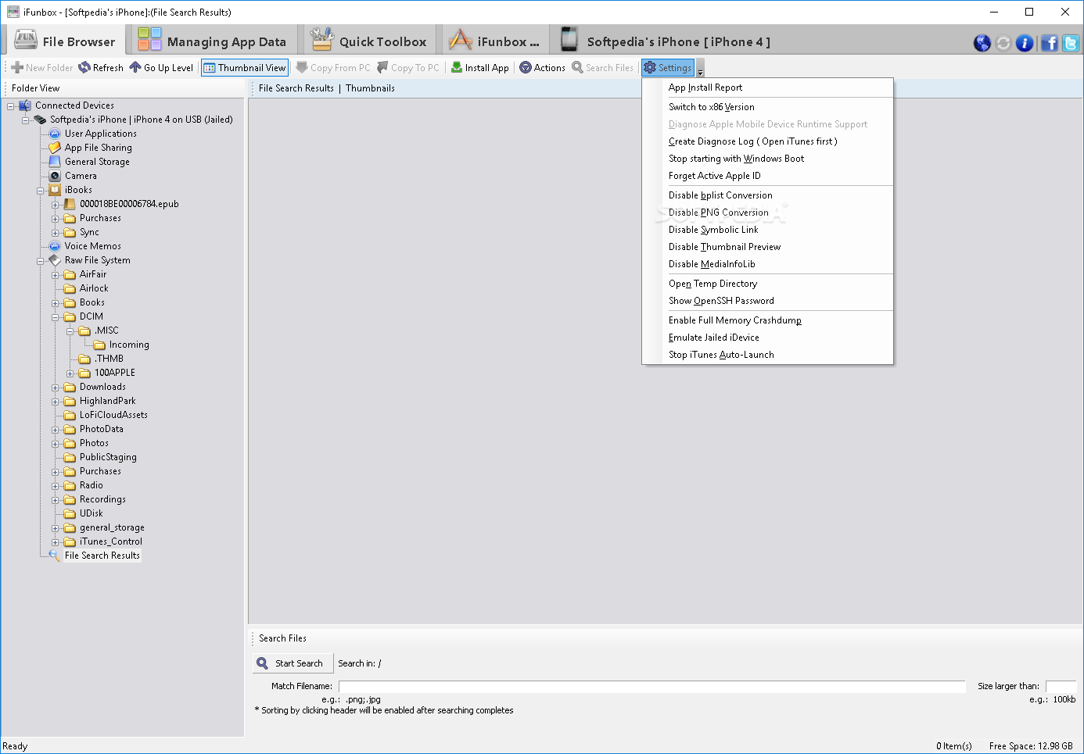The width and height of the screenshot is (1084, 754).
Task: Collapse the DCIM folder
Action: point(56,317)
